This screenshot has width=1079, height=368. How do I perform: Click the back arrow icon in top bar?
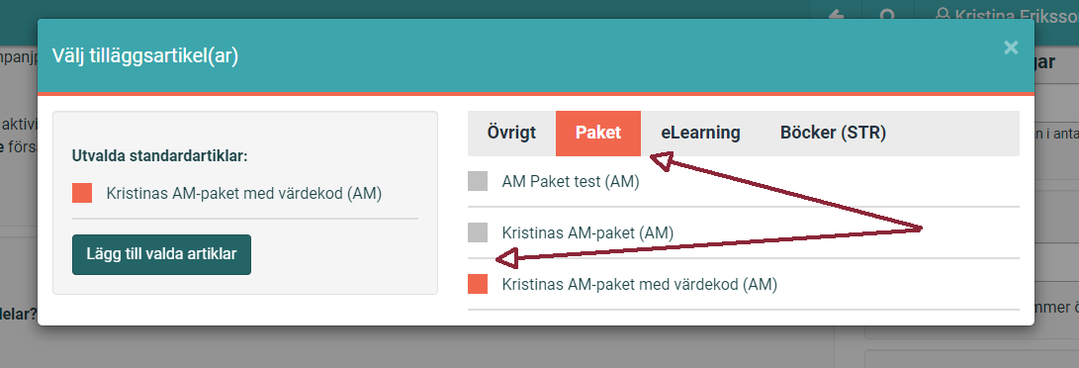(x=836, y=13)
